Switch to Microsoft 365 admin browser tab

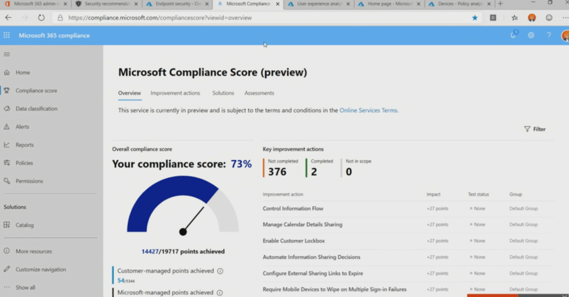click(x=35, y=4)
